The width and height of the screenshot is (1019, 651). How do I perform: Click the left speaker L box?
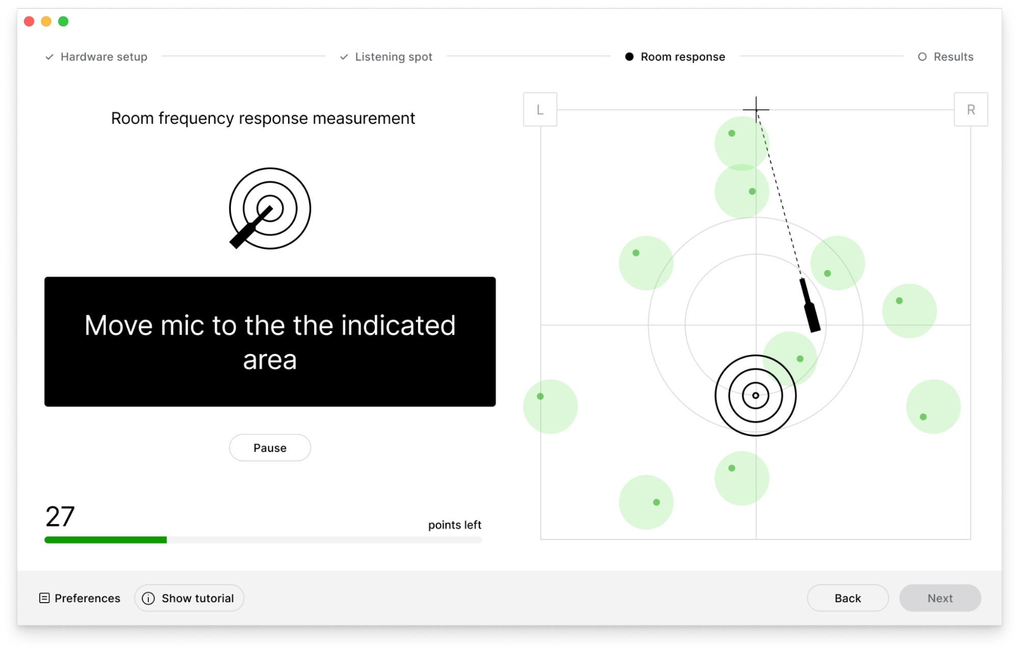pyautogui.click(x=540, y=110)
